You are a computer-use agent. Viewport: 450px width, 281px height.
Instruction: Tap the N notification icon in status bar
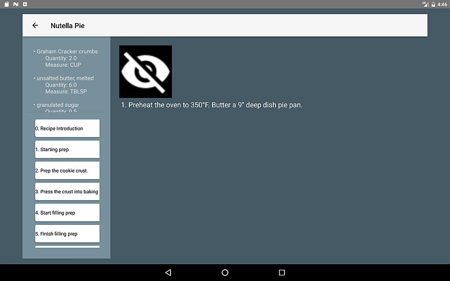(x=16, y=4)
